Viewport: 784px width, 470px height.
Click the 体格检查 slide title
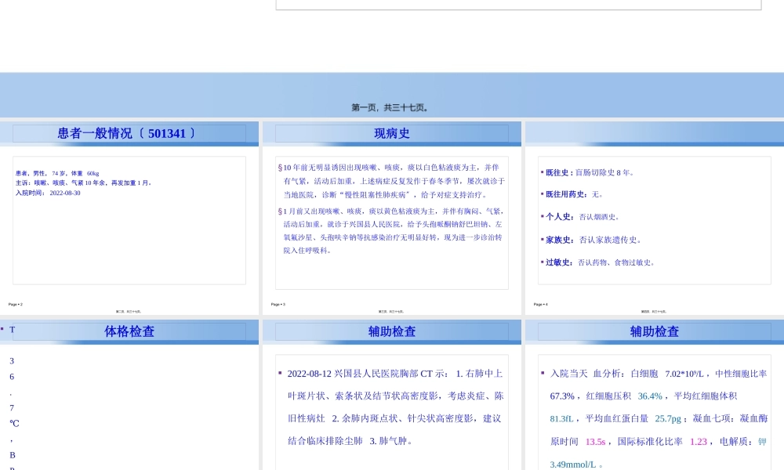(129, 331)
